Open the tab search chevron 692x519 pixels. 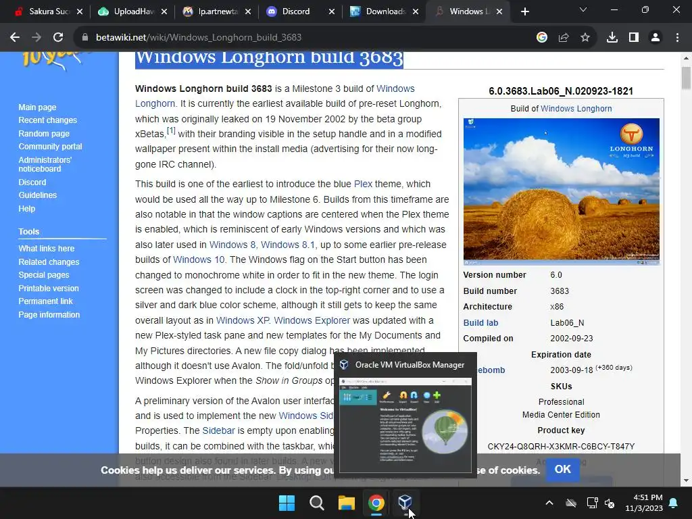583,9
